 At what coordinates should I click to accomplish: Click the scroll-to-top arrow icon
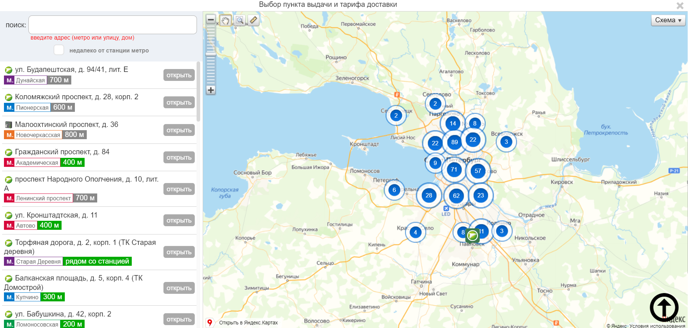[664, 307]
